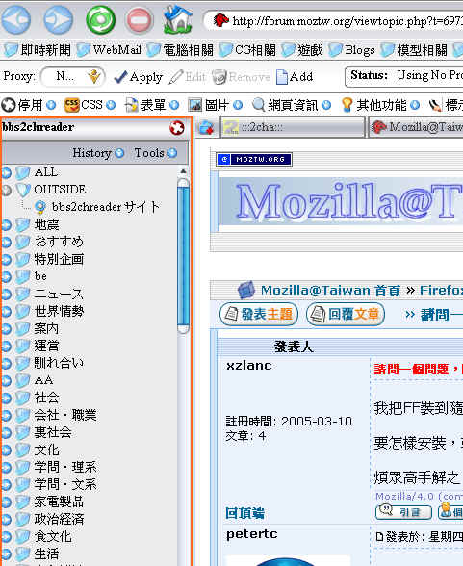The height and width of the screenshot is (566, 463).
Task: Click the new tab icon beside 2cha tab
Action: point(206,128)
